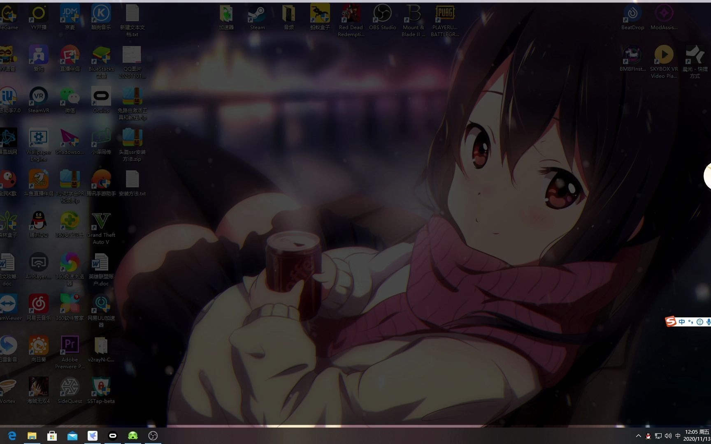
Task: Show hidden system tray icons
Action: (x=639, y=436)
